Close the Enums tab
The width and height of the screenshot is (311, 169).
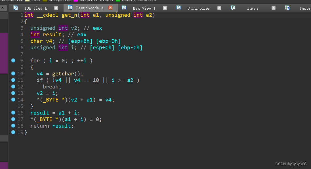[273, 8]
